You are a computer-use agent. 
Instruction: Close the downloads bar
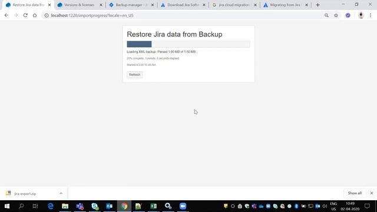pyautogui.click(x=372, y=193)
